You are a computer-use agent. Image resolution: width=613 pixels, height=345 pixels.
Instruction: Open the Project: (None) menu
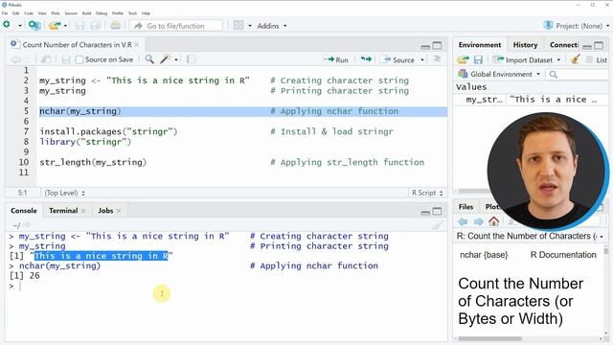(x=577, y=26)
